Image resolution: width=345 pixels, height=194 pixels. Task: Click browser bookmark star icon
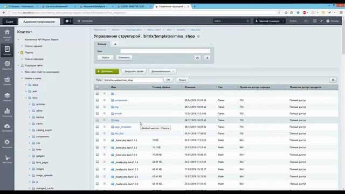pos(286,12)
